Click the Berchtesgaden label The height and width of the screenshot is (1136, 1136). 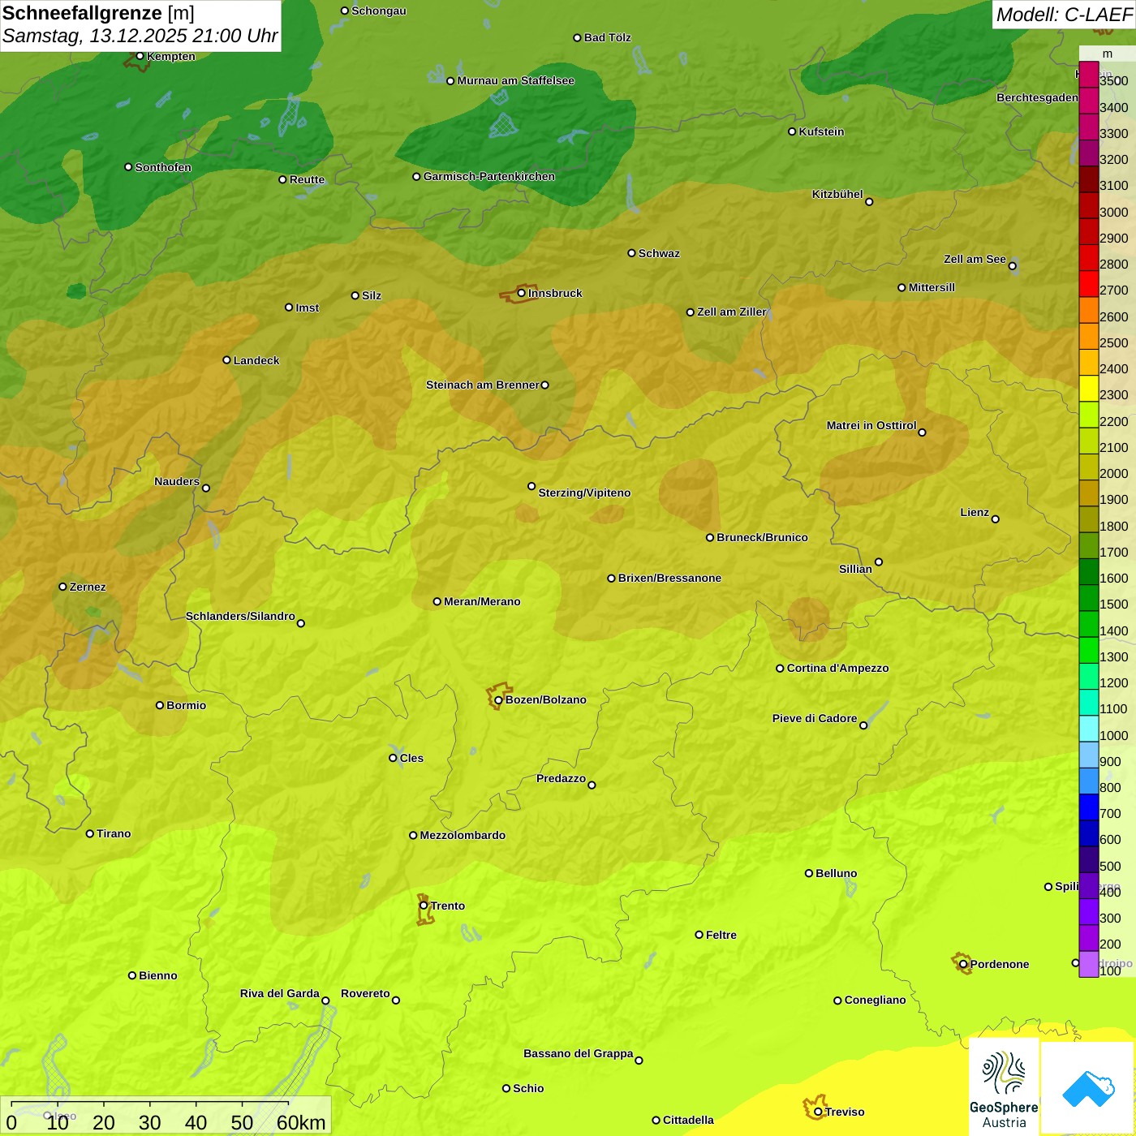tap(1037, 97)
